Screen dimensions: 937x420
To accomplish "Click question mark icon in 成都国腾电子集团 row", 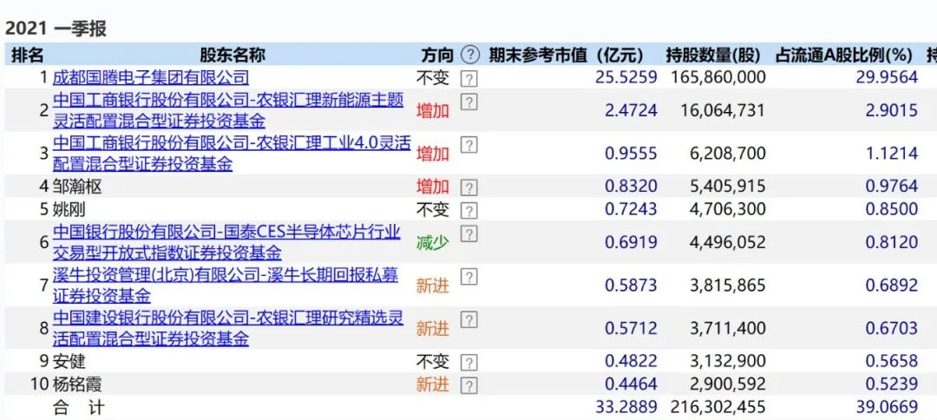I will point(469,79).
